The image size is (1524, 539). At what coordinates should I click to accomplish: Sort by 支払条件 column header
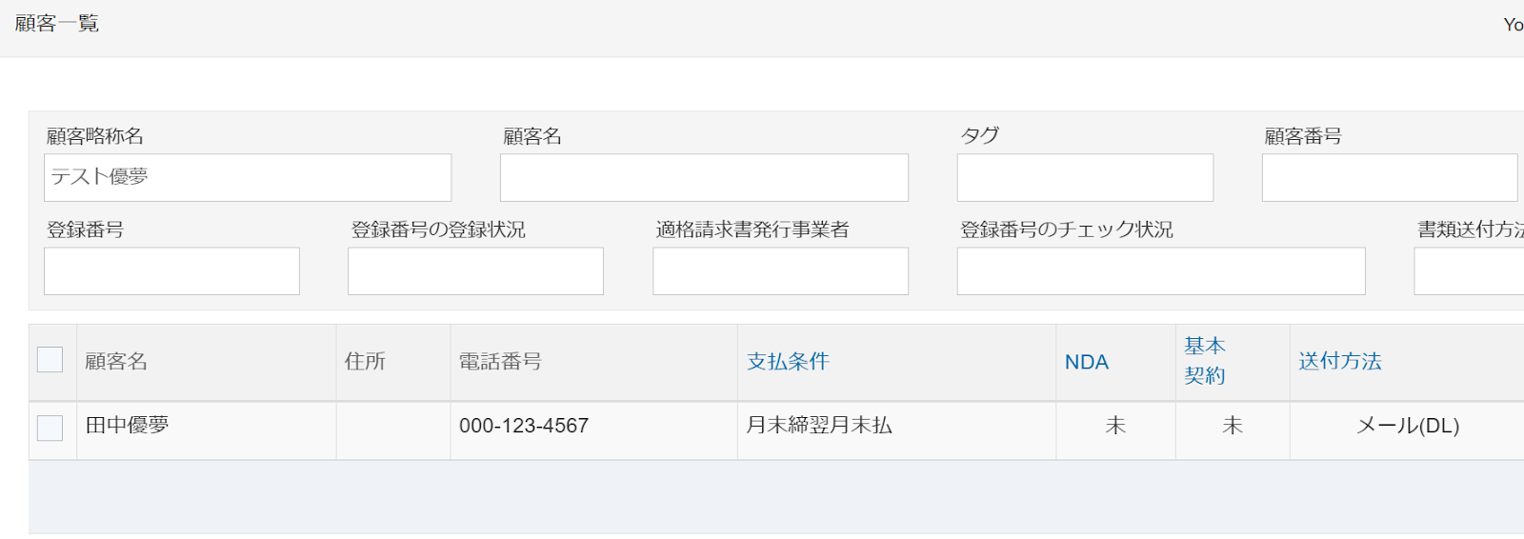(x=788, y=361)
